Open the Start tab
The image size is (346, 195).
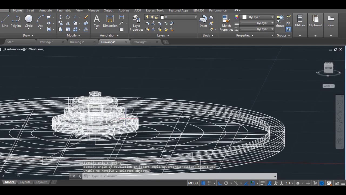(10, 42)
